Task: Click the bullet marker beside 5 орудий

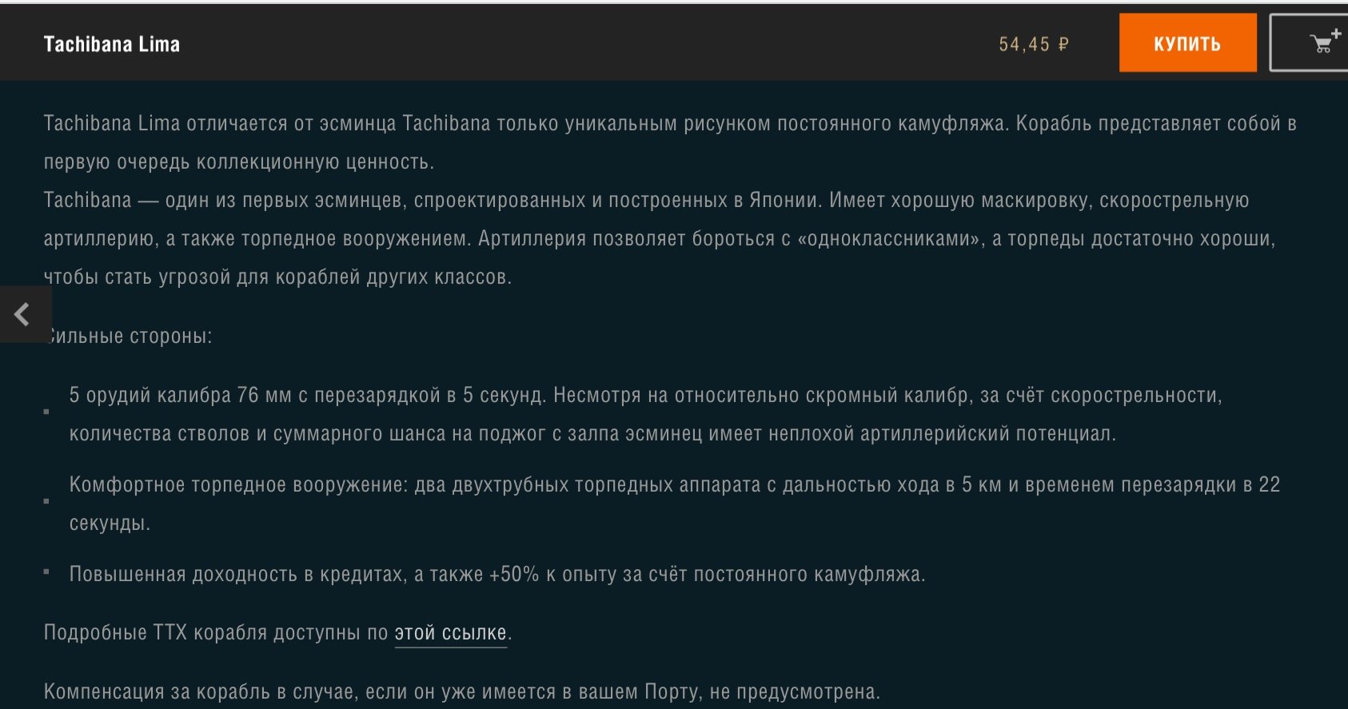Action: (x=46, y=412)
